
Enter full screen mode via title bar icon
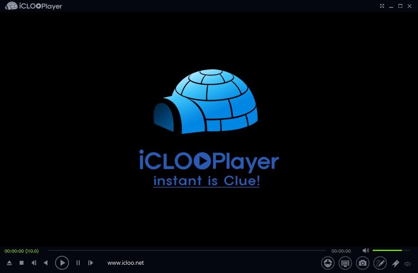coord(382,6)
